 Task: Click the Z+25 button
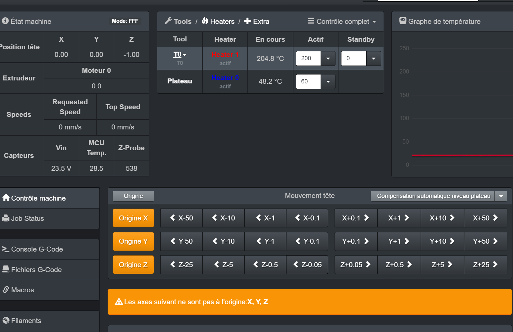[x=486, y=265]
